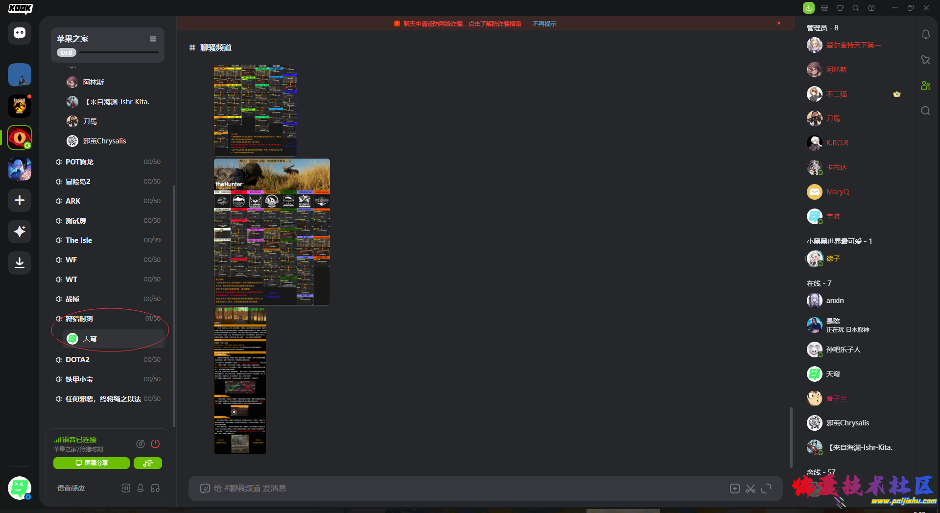Select the DOTA2 voice channel

(78, 360)
